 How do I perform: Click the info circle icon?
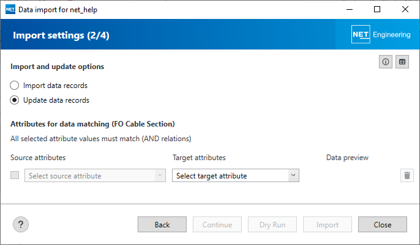point(386,62)
